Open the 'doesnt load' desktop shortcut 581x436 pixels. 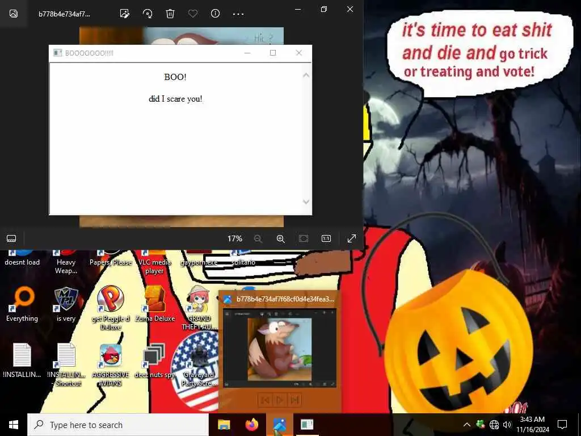point(22,257)
